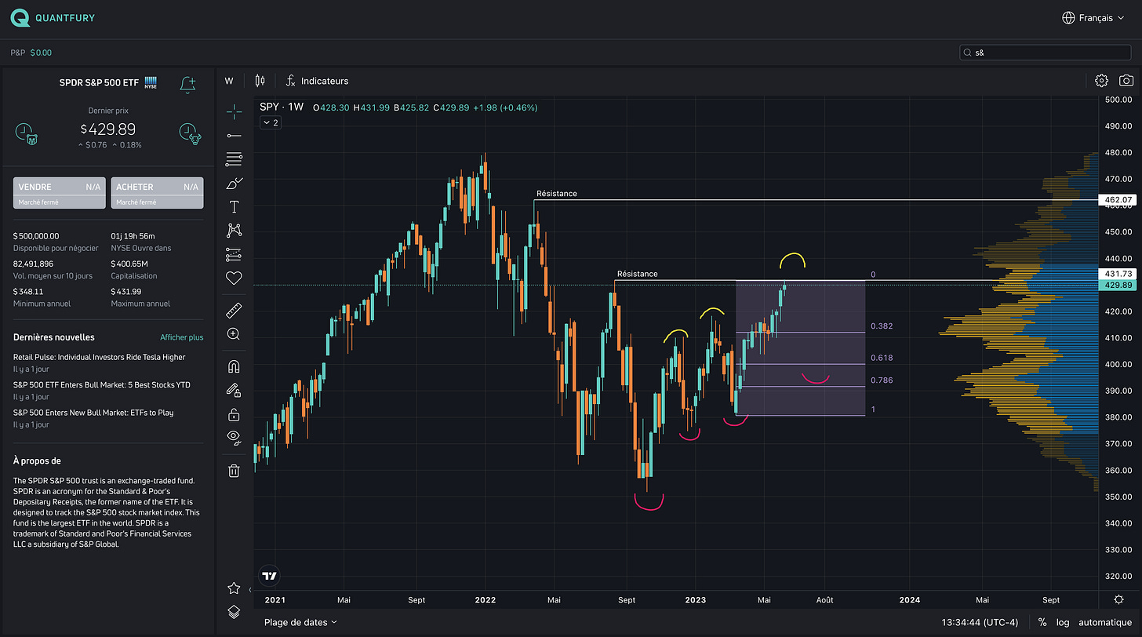Open the candlestick chart type selector
The height and width of the screenshot is (637, 1142).
click(x=260, y=81)
